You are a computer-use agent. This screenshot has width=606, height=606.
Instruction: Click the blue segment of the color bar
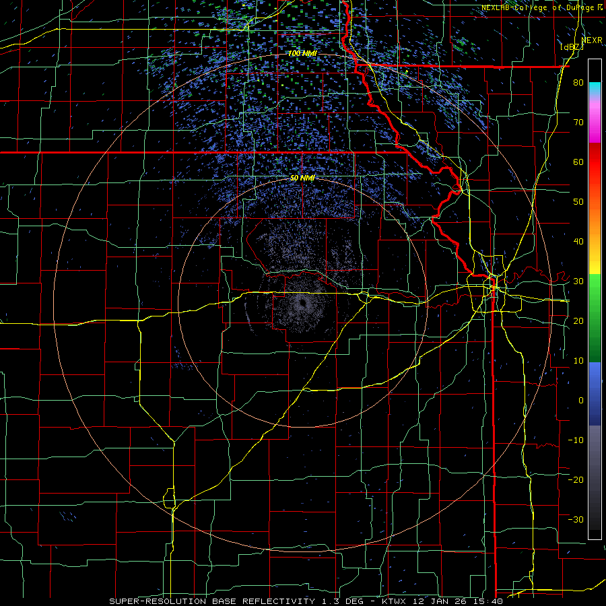pos(595,394)
